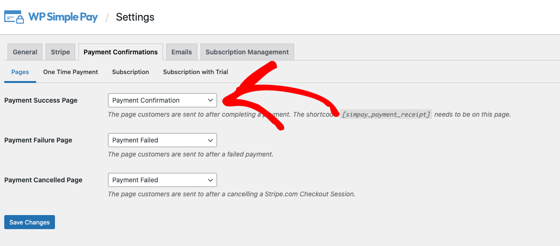Click the Payment Failure Page label
560x246 pixels.
38,140
